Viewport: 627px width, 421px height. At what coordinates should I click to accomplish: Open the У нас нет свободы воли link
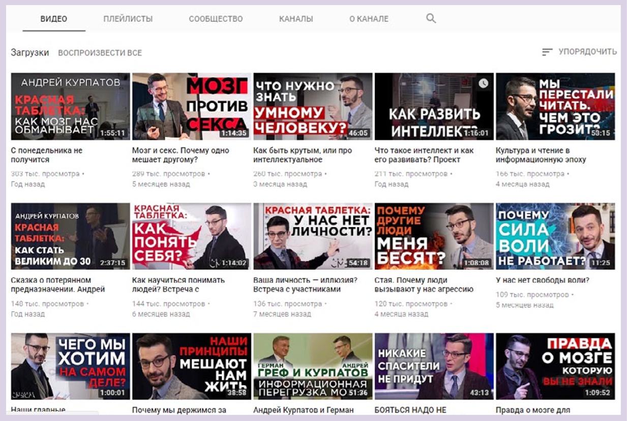pos(542,280)
